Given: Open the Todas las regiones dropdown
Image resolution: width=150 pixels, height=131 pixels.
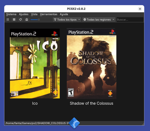Looking at the screenshot, I should tap(99, 20).
